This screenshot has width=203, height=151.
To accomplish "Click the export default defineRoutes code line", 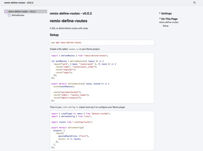I will [80, 84].
